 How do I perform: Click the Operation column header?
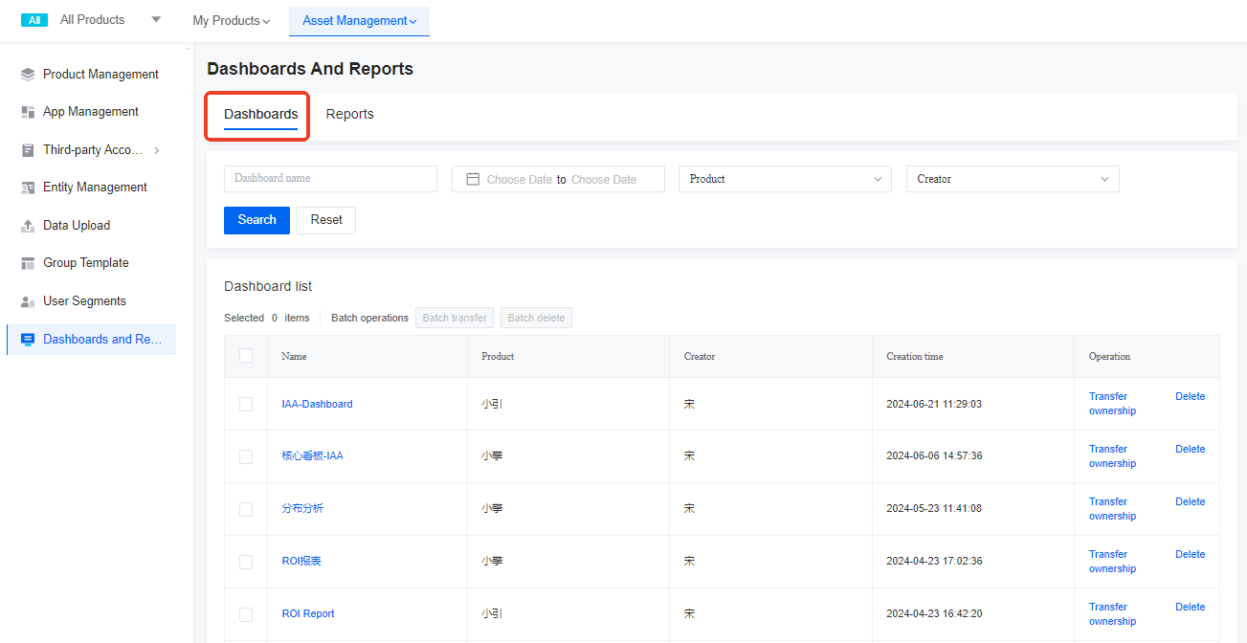1109,357
